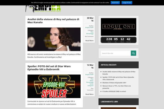This screenshot has height=109, width=164.
Task: Open Senza categoria on the 14 Mar post
Action: point(90,85)
